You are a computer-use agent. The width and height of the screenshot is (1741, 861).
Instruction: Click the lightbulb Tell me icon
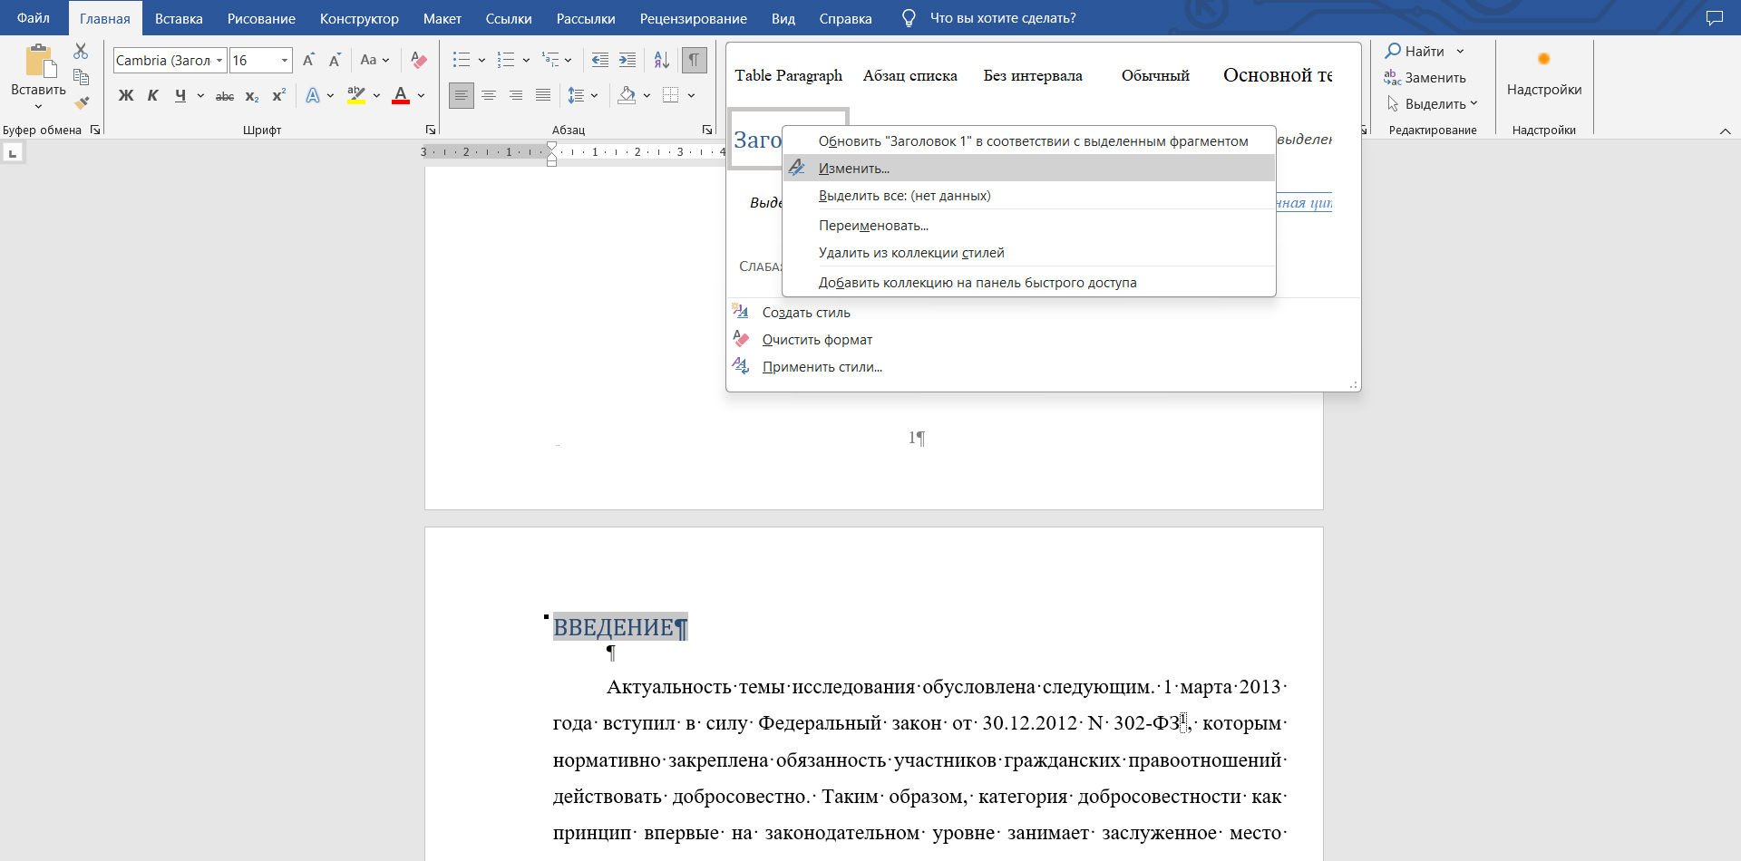click(909, 18)
